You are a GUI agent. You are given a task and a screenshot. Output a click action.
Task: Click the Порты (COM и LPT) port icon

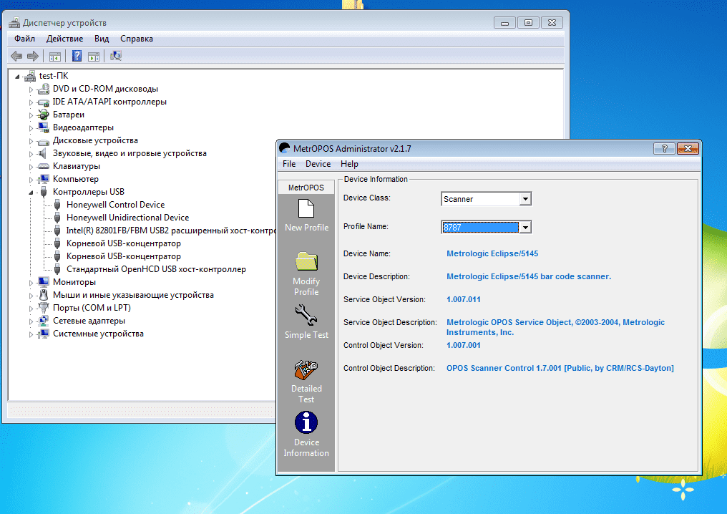(x=44, y=308)
